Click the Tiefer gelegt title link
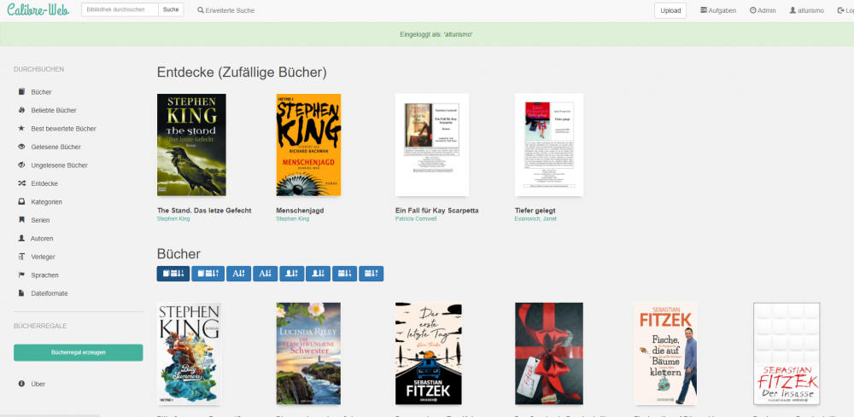The height and width of the screenshot is (417, 854). click(535, 211)
